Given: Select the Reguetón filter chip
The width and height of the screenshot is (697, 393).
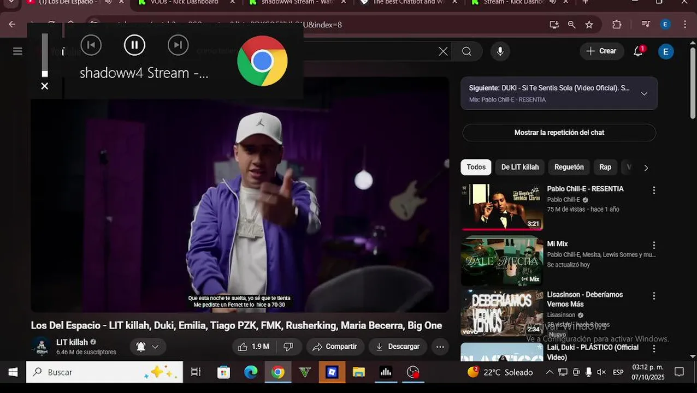Looking at the screenshot, I should point(569,167).
